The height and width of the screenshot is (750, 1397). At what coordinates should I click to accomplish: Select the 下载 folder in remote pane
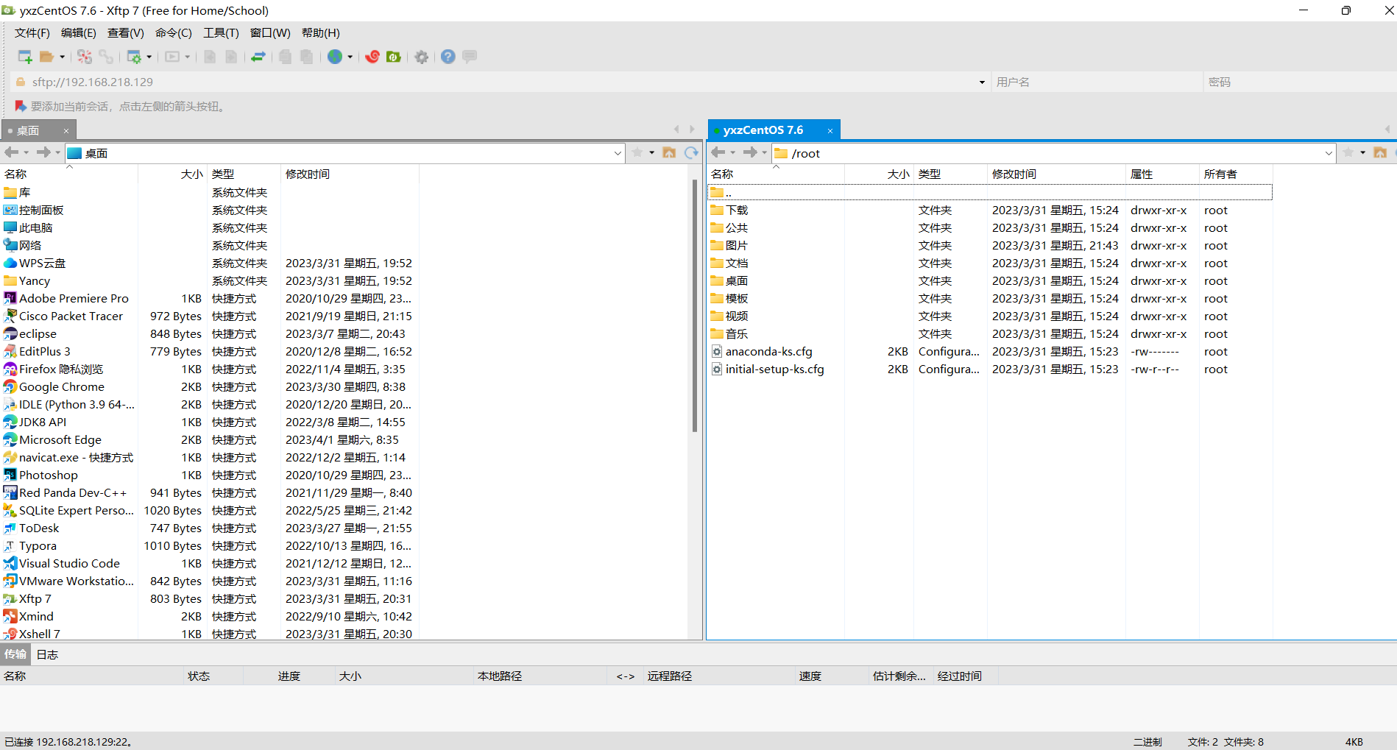729,211
